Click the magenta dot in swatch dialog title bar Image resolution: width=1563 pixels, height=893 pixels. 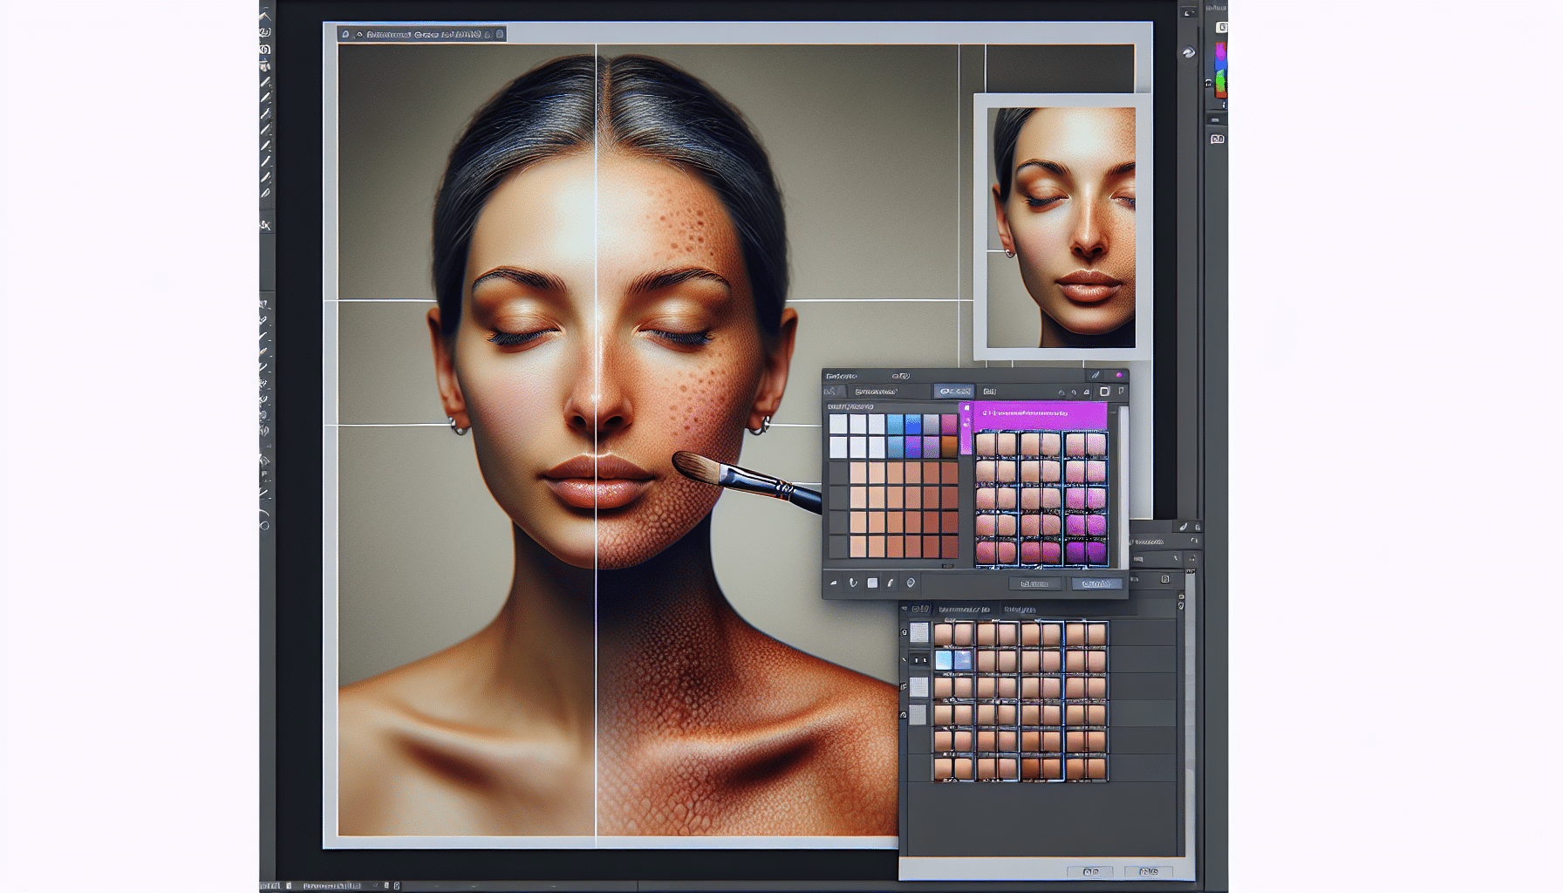(x=1119, y=376)
